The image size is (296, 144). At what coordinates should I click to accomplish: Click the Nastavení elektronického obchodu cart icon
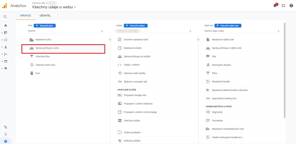tap(208, 90)
